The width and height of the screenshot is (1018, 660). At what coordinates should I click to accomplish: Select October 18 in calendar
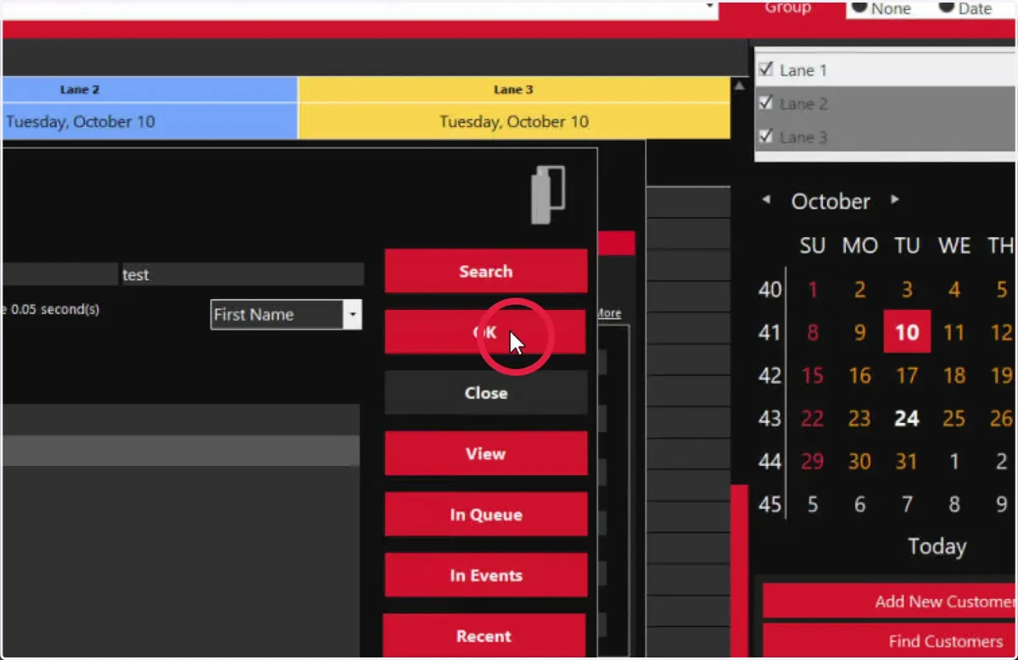[954, 374]
